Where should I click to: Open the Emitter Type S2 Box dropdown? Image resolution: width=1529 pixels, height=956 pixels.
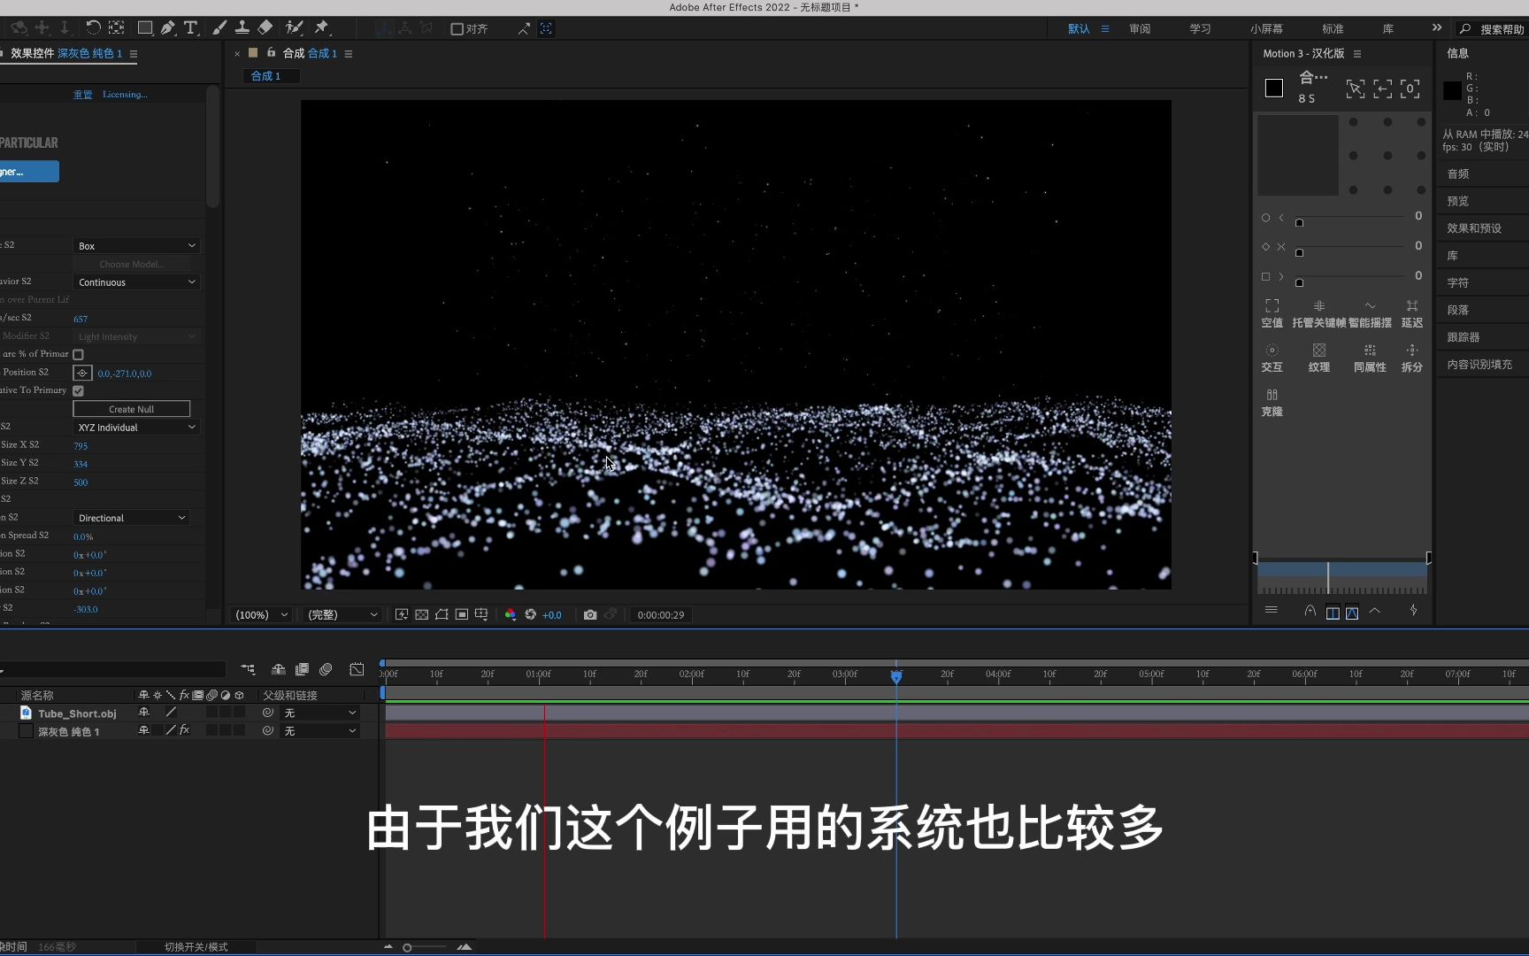(136, 245)
